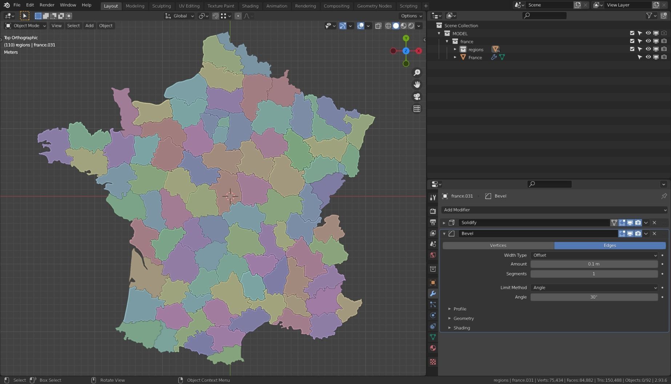
Task: Open the Render menu
Action: click(x=47, y=5)
